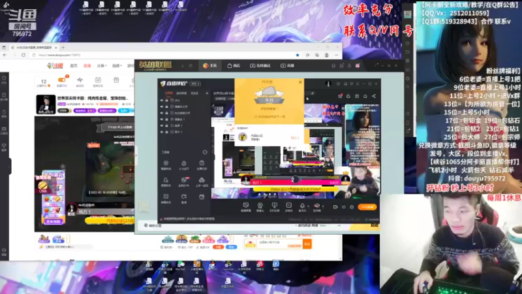Viewport: 522px width, 294px height.
Task: Click the microphone icon in the companion toolbar
Action: point(302,206)
